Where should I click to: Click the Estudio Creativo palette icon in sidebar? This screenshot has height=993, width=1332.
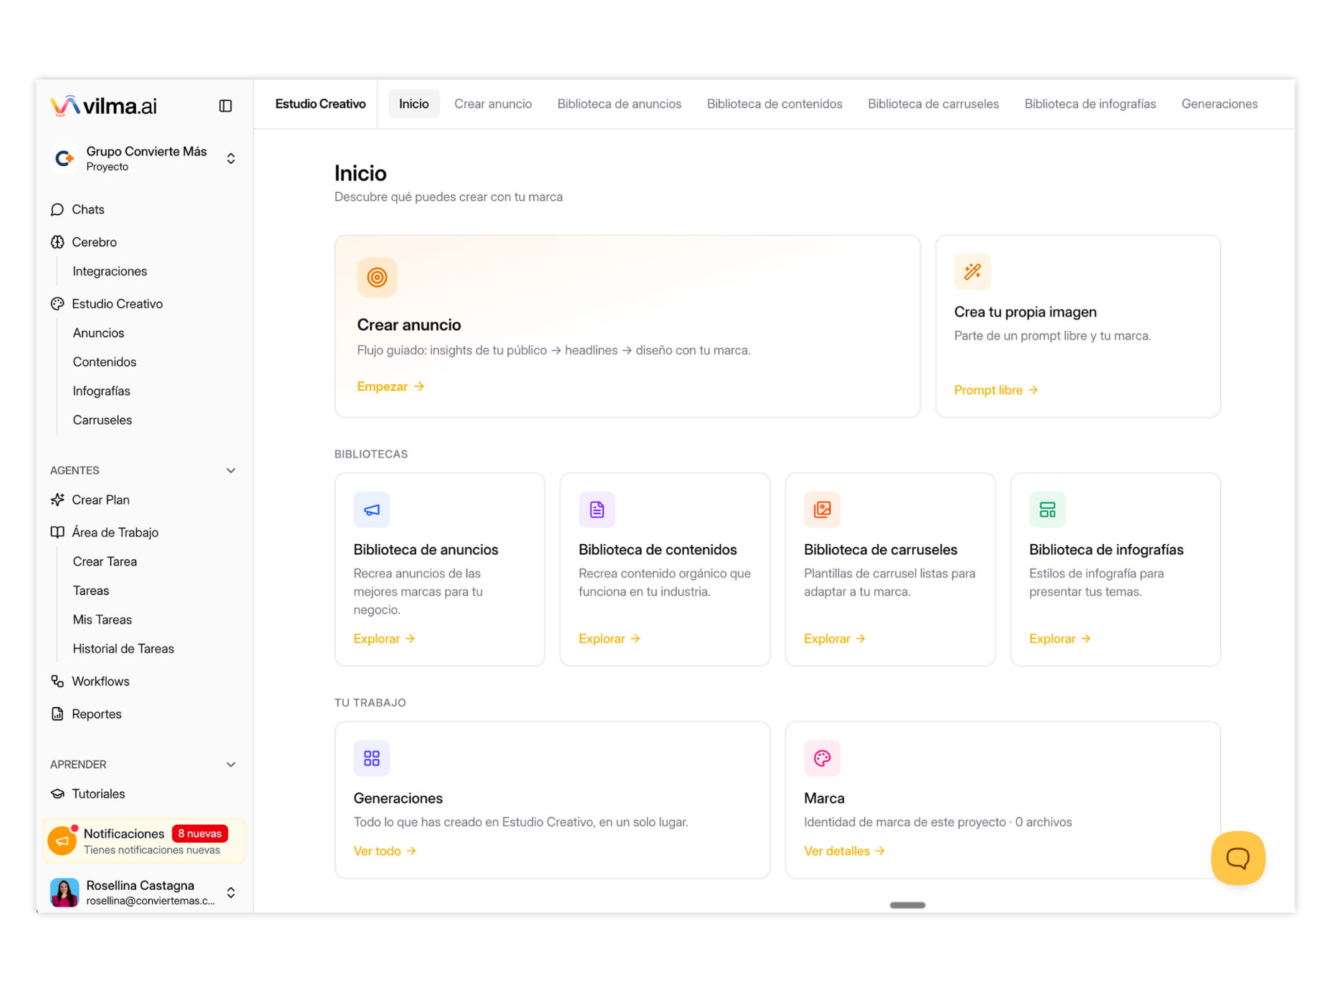57,304
